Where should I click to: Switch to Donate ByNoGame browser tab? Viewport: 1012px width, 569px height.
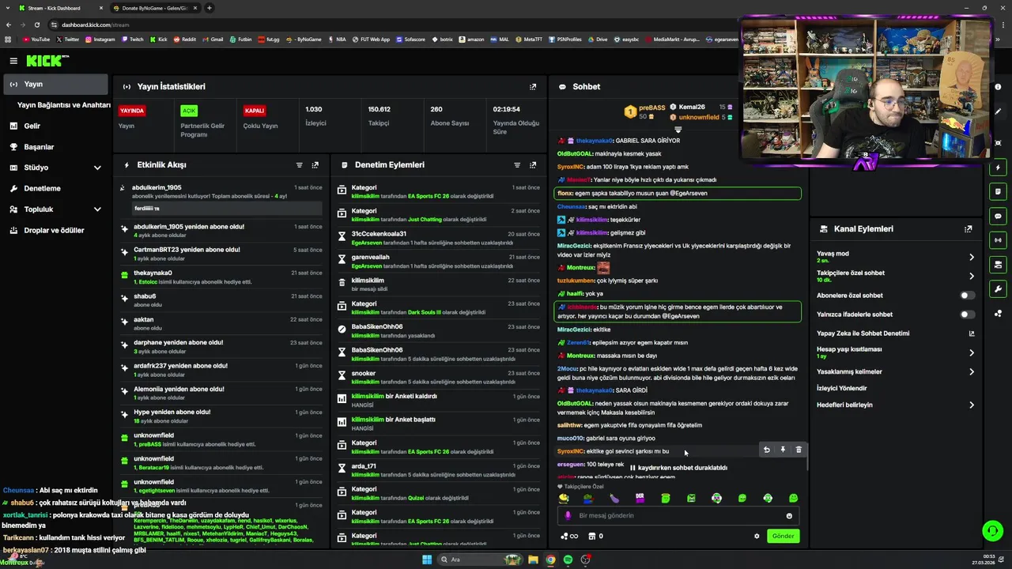coord(154,8)
